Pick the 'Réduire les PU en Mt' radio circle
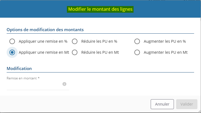The width and height of the screenshot is (201, 113). coord(75,52)
